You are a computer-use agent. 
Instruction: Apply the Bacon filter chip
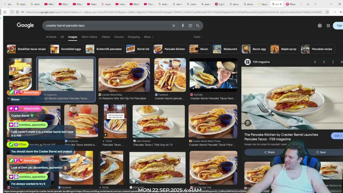[200, 49]
